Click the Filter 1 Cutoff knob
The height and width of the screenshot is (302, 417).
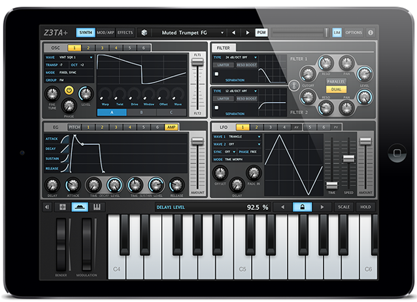click(308, 74)
